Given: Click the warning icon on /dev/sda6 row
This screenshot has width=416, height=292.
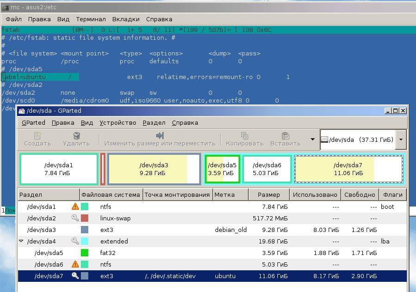Looking at the screenshot, I should [x=75, y=264].
